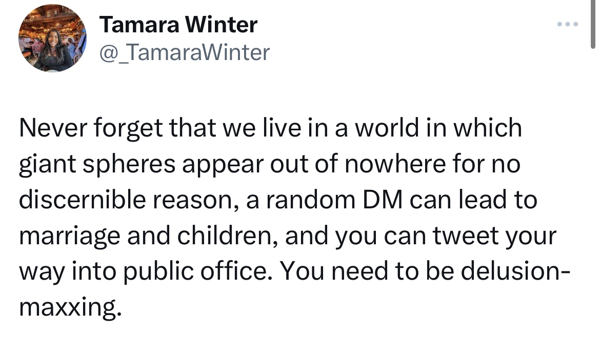Open the tweet's three-dot more options menu
This screenshot has height=350, width=600.
click(x=568, y=24)
